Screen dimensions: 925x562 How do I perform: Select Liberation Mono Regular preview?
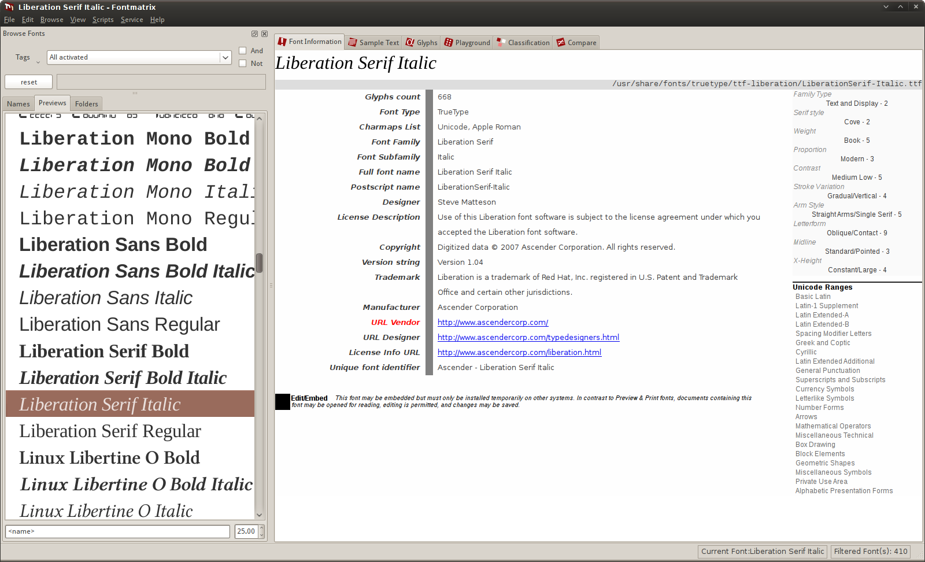point(130,218)
